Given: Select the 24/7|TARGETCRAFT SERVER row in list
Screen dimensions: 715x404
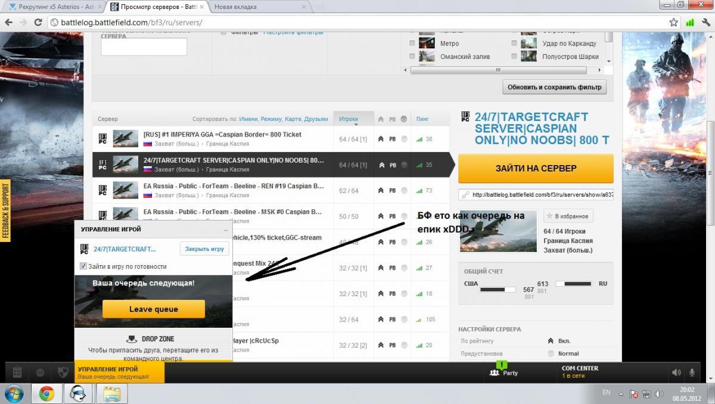Looking at the screenshot, I should pos(272,165).
